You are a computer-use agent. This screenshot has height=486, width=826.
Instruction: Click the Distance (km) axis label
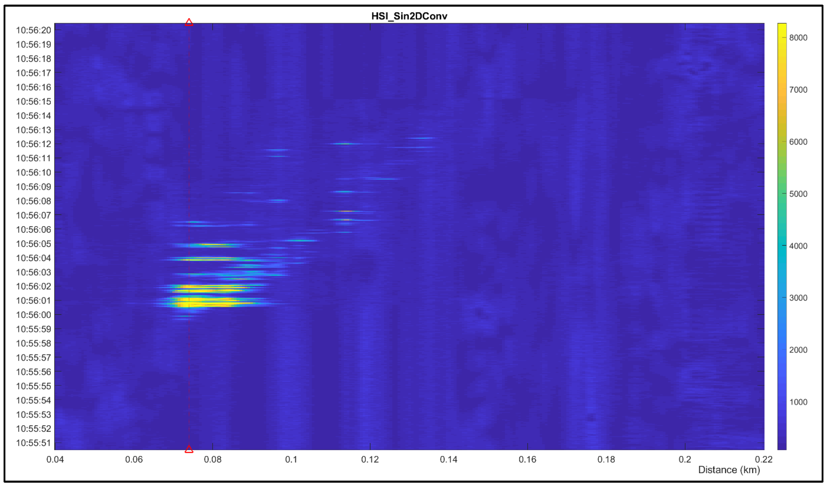[729, 470]
